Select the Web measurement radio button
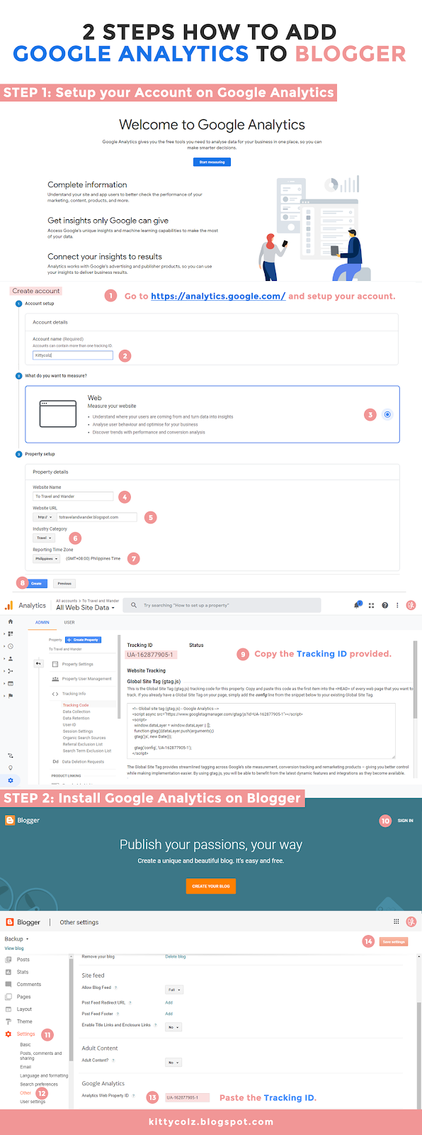Viewport: 422px width, 1135px height. point(387,414)
